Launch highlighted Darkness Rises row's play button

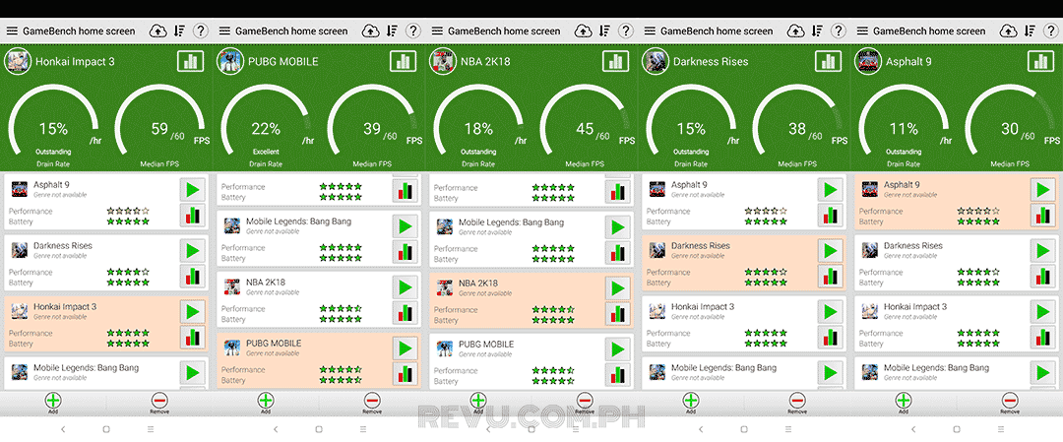click(x=831, y=251)
